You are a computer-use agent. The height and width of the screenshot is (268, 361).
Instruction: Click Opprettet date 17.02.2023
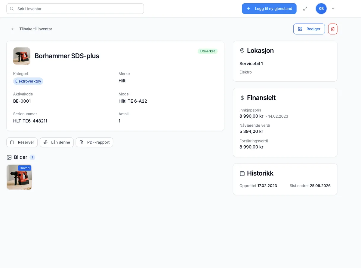coord(267,186)
